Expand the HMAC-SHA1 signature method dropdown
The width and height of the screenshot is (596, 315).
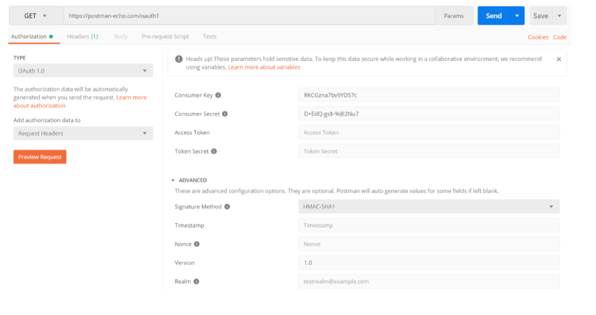pyautogui.click(x=428, y=207)
